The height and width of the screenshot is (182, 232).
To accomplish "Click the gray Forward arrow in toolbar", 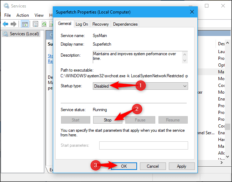I will pyautogui.click(x=14, y=24).
